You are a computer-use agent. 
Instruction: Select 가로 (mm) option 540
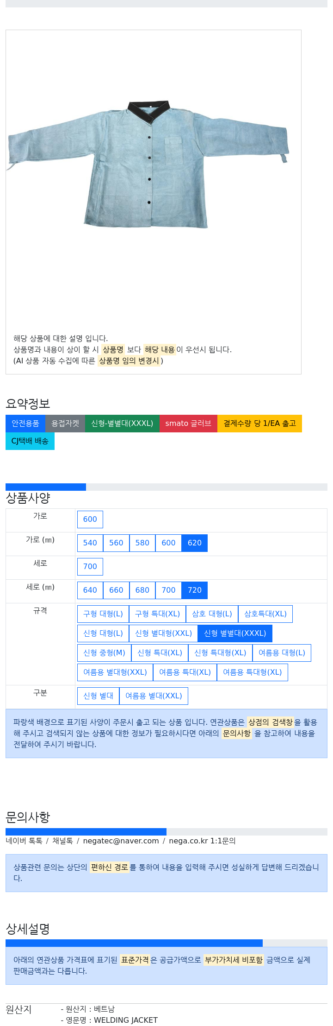tap(90, 543)
